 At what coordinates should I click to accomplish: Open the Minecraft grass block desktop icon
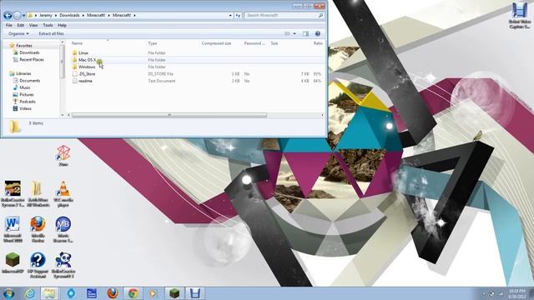point(13,262)
